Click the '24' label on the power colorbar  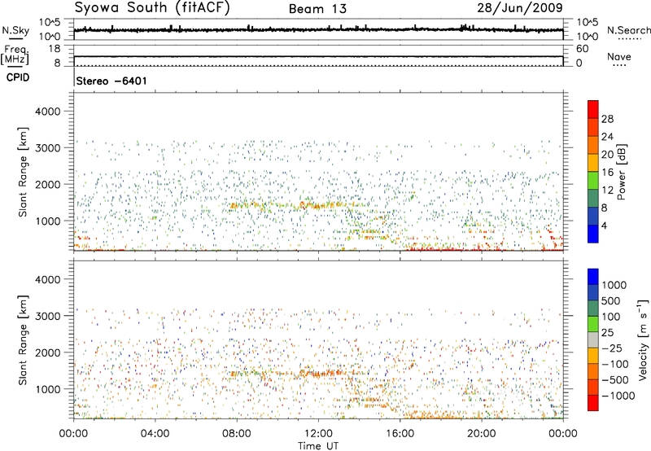(607, 137)
